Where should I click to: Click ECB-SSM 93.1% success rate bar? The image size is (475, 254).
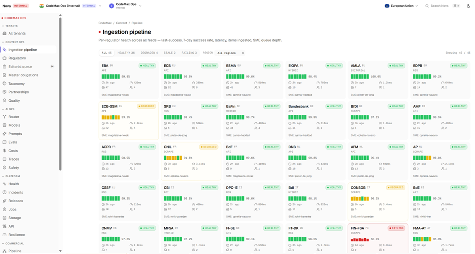pyautogui.click(x=110, y=117)
